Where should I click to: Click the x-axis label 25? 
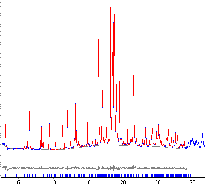158,182
